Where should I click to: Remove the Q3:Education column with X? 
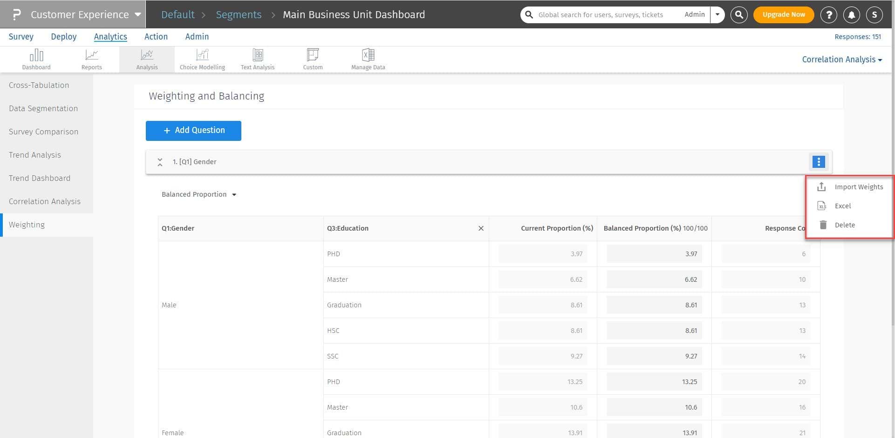(481, 228)
